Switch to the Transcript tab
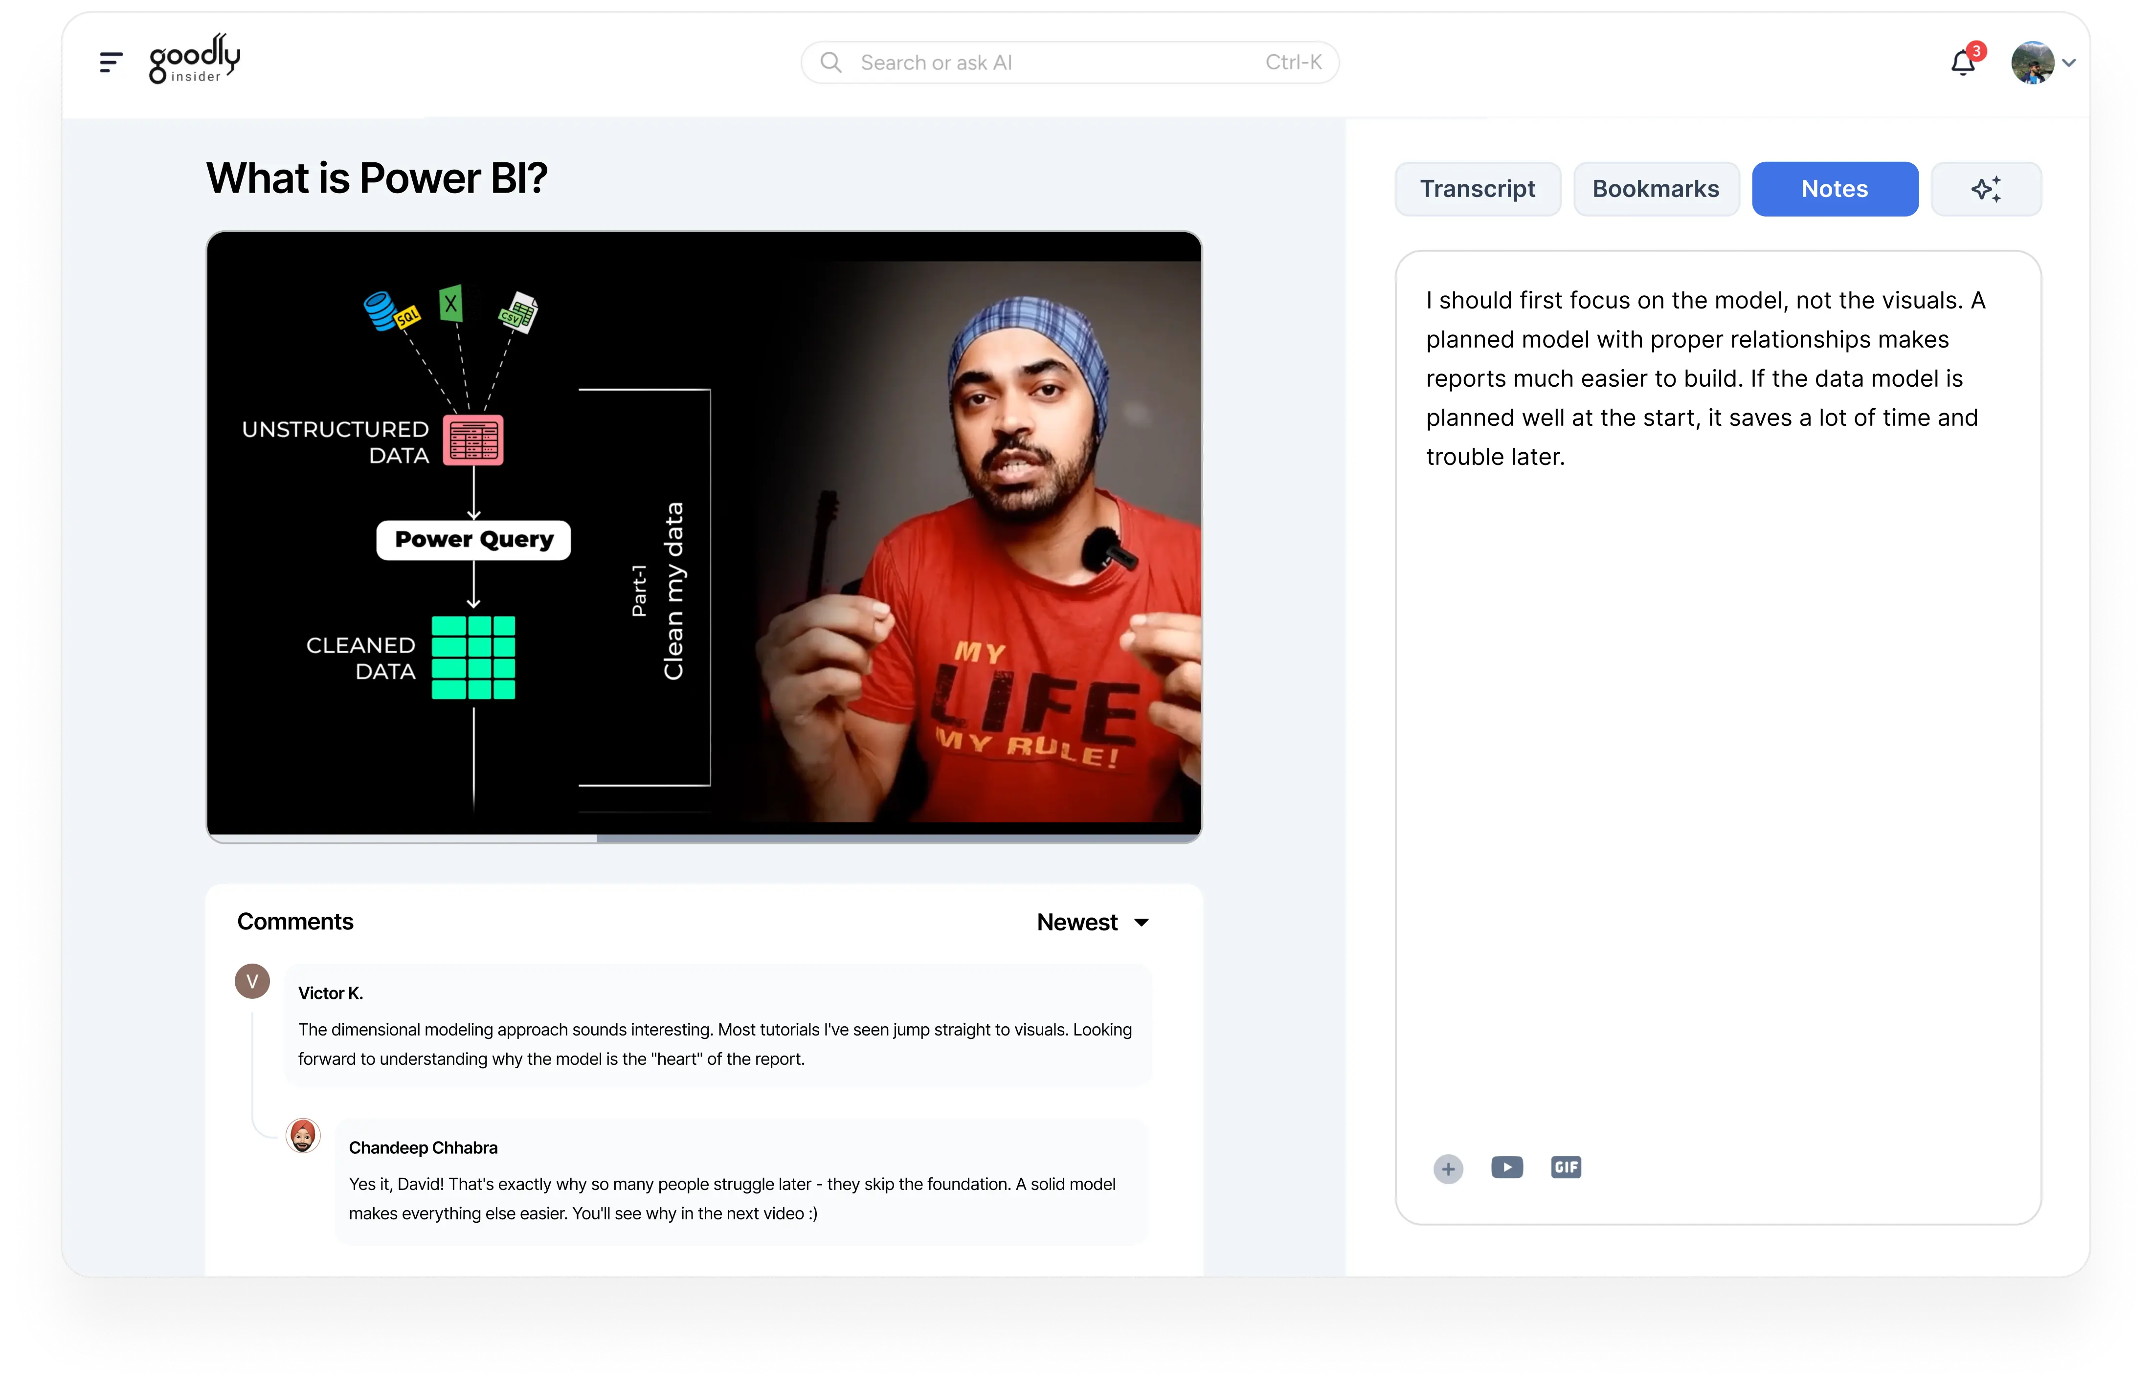Screen dimensions: 2152x1389 [1477, 189]
